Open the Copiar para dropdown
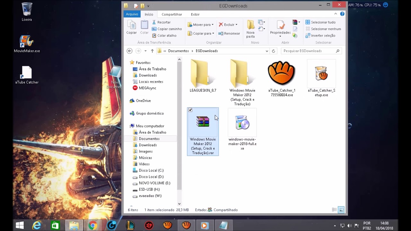This screenshot has width=411, height=231. [x=201, y=33]
